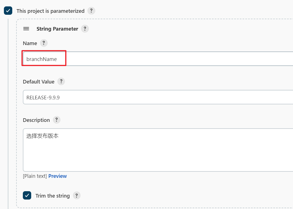
Task: Open the Name field help icon
Action: tap(44, 43)
